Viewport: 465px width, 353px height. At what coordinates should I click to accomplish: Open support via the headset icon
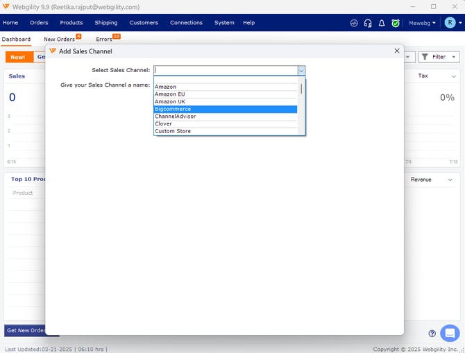368,23
